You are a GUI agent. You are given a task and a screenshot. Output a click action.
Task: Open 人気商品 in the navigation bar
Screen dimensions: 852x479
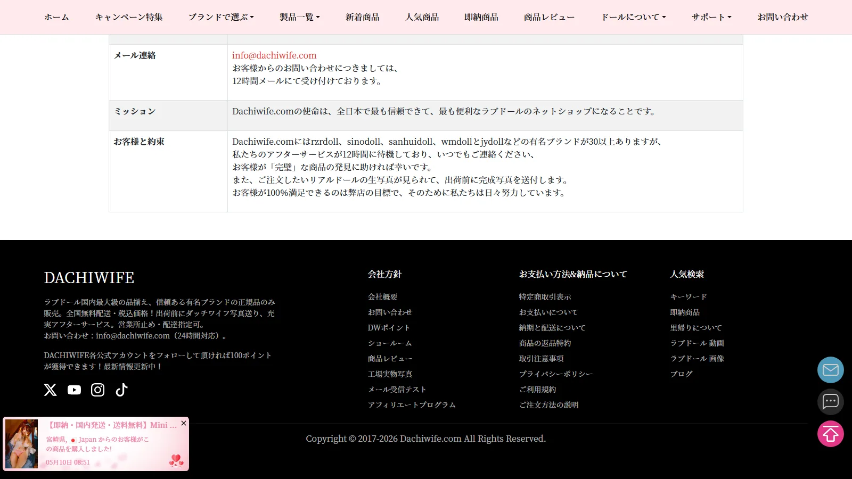coord(422,17)
